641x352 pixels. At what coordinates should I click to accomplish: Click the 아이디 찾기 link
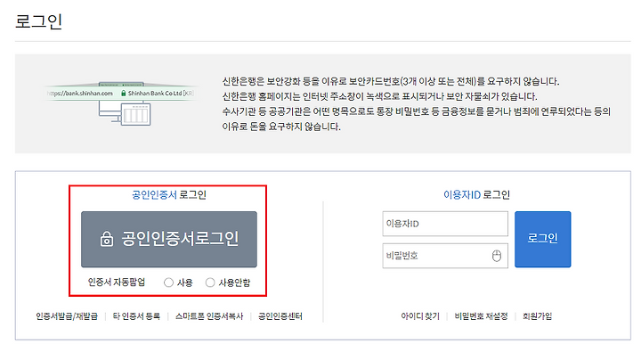click(x=420, y=316)
